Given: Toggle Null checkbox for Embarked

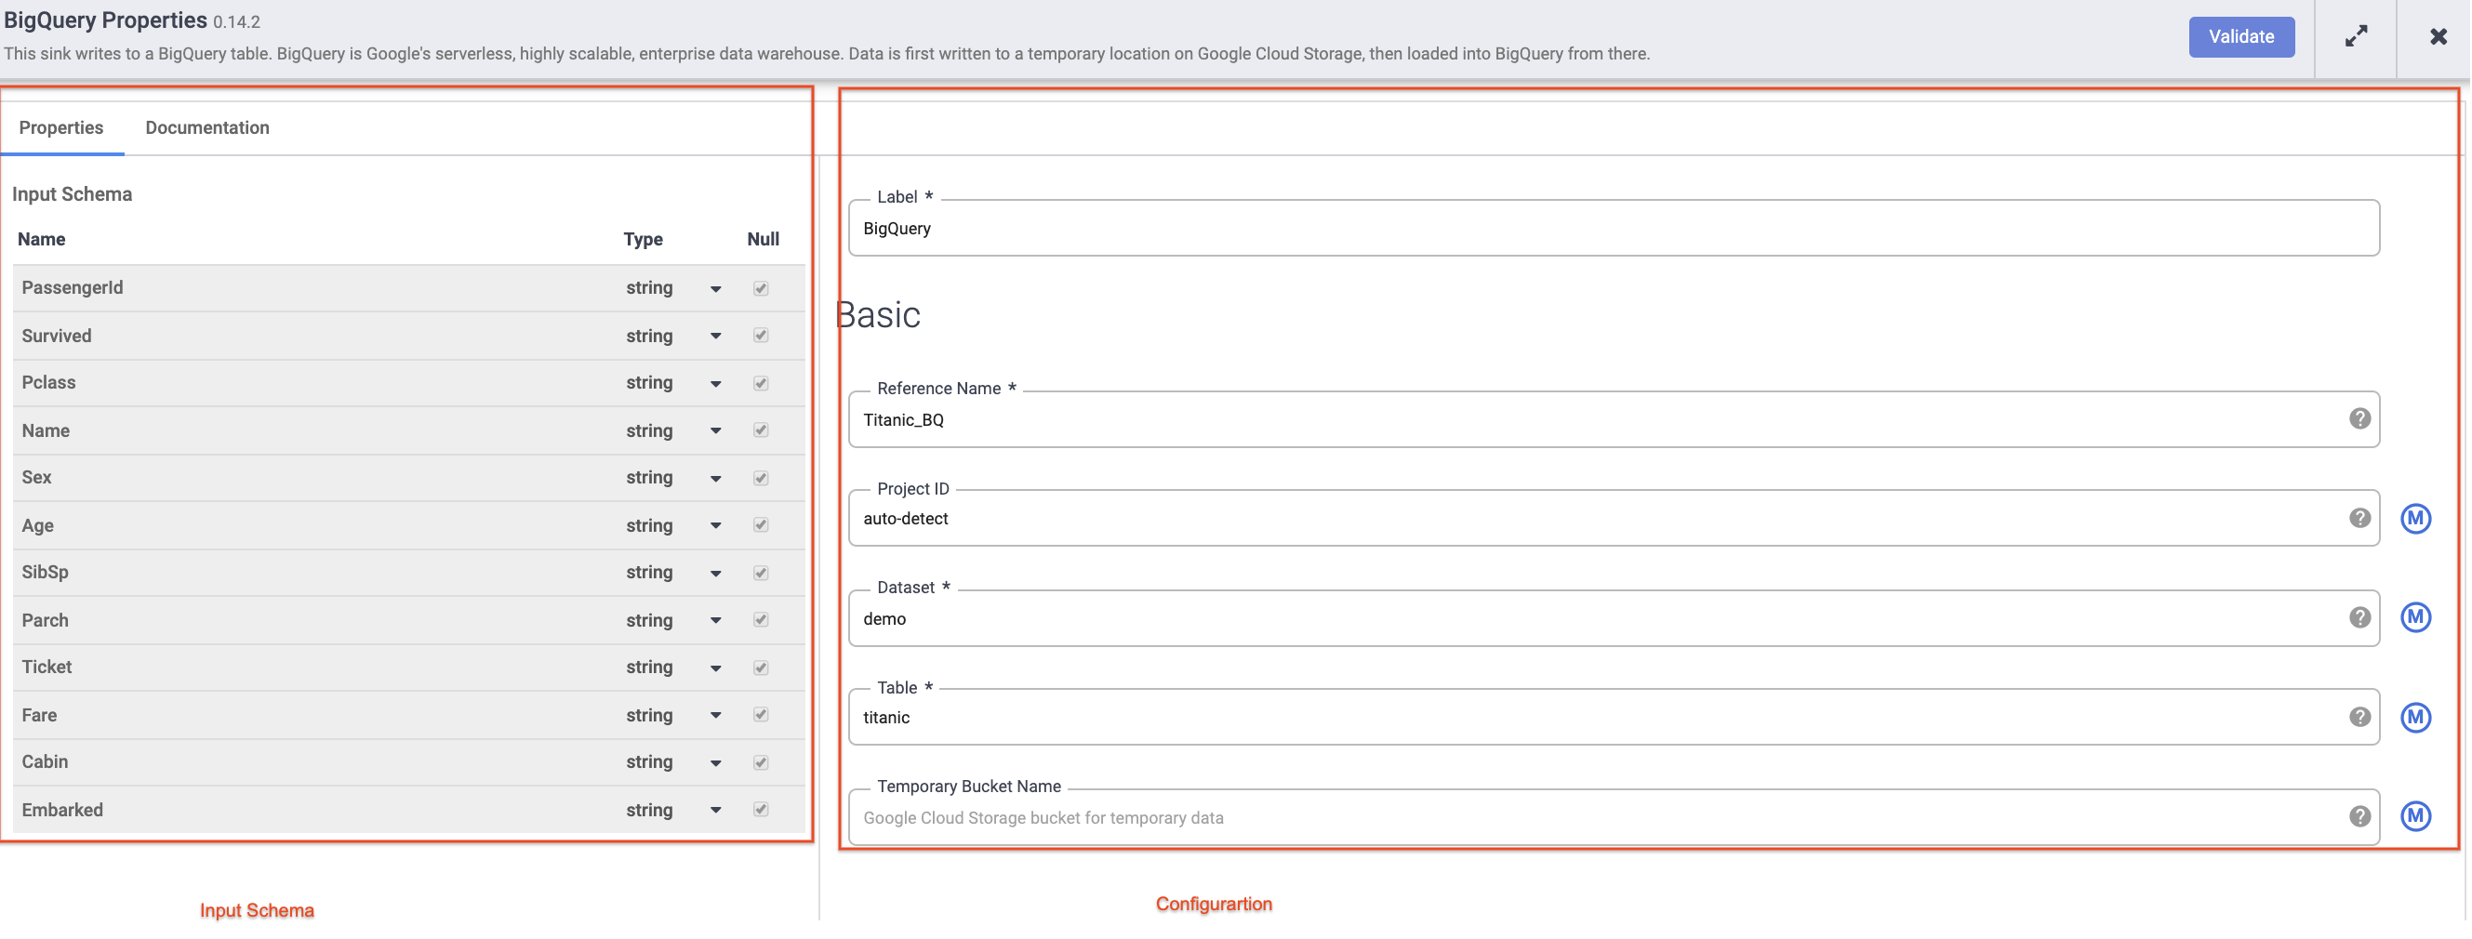Looking at the screenshot, I should [761, 811].
